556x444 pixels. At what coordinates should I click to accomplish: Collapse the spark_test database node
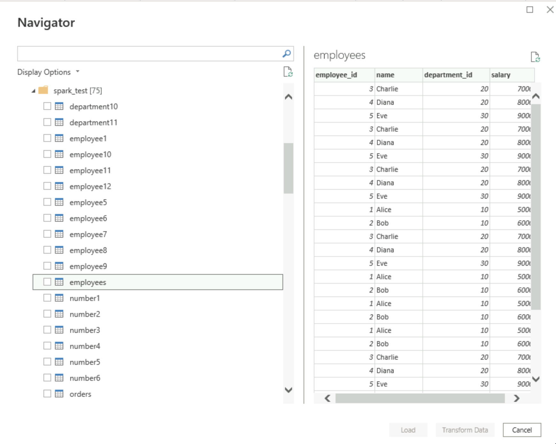coord(33,91)
